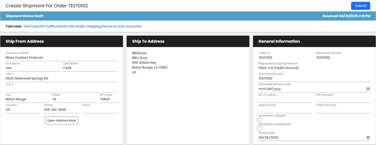Open the Test Case 05 link
376x145 pixels.
coord(82,26)
